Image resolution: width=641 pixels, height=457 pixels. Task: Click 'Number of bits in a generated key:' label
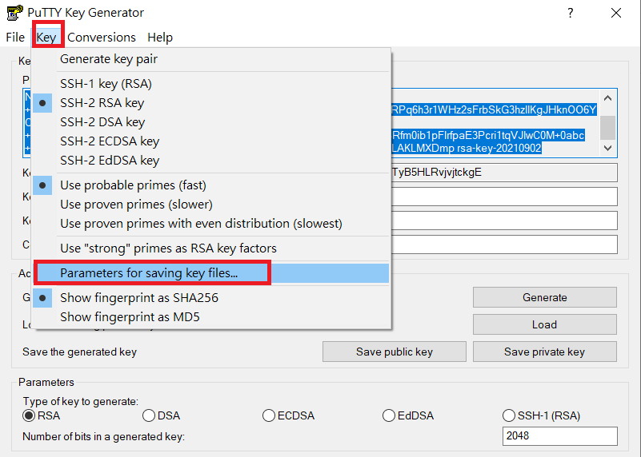103,436
